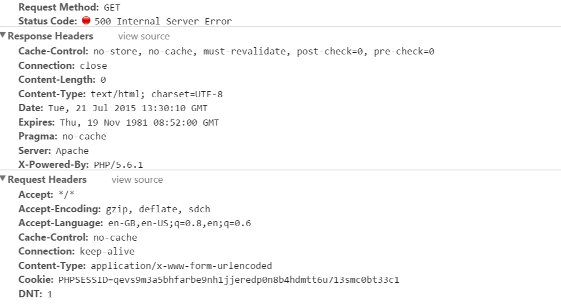Click the Expires header value

tap(138, 123)
